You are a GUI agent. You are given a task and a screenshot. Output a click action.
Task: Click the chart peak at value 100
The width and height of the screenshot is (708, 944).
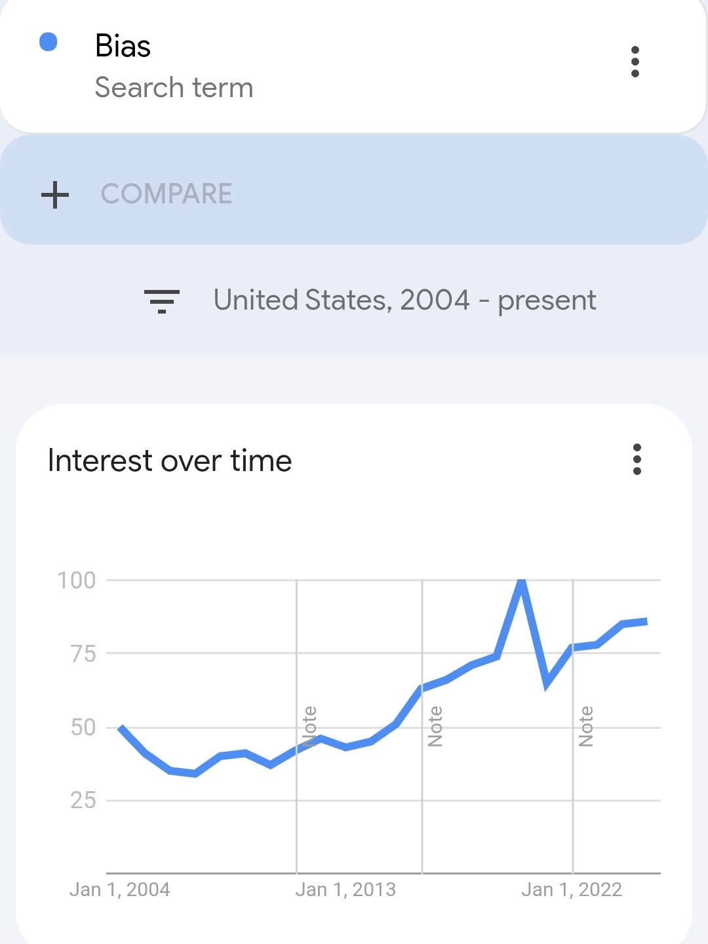(521, 581)
